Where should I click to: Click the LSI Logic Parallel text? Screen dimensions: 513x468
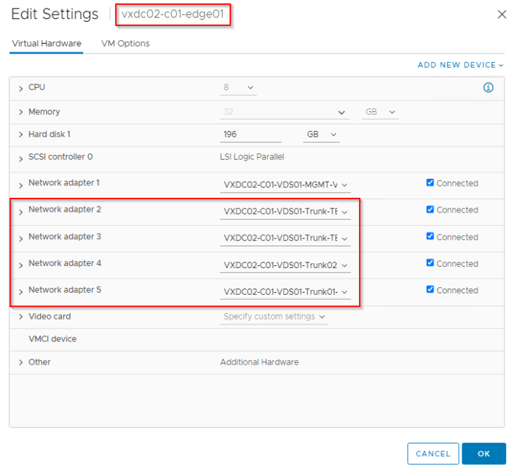point(252,157)
